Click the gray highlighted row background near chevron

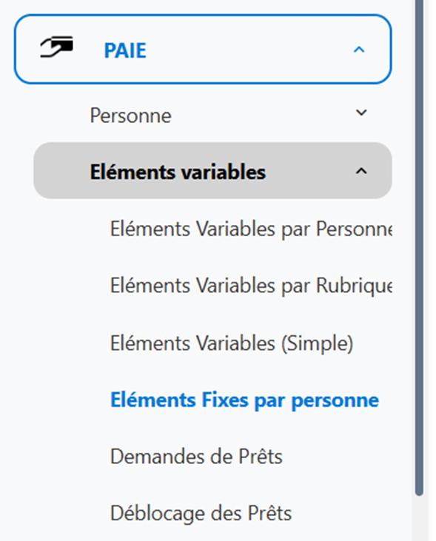pyautogui.click(x=311, y=171)
